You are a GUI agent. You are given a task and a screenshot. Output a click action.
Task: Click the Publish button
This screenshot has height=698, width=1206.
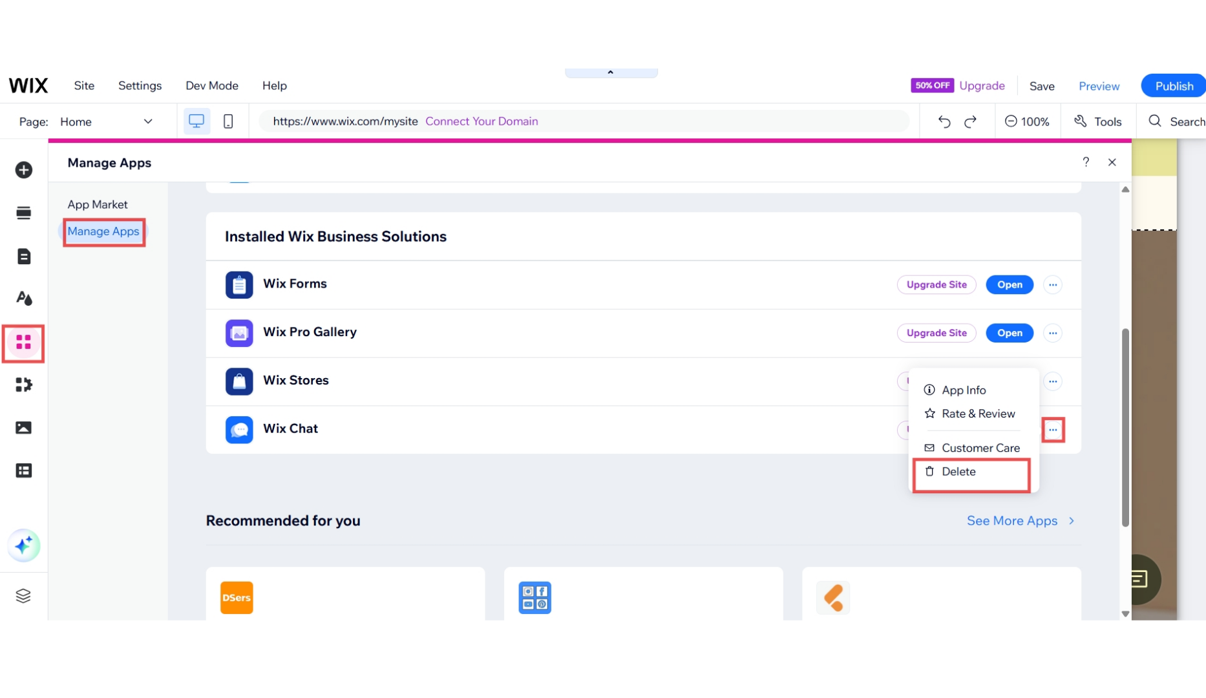click(x=1174, y=85)
